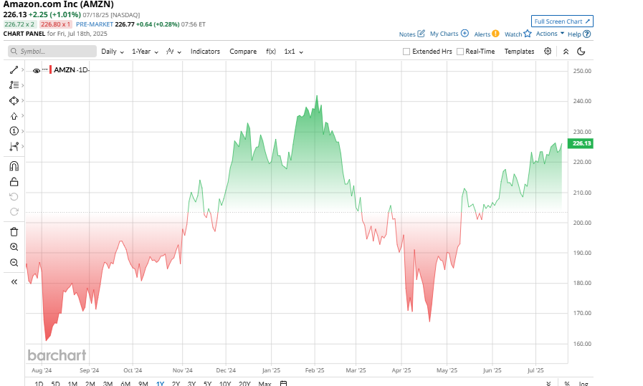Open the Actions dropdown menu

coord(550,34)
